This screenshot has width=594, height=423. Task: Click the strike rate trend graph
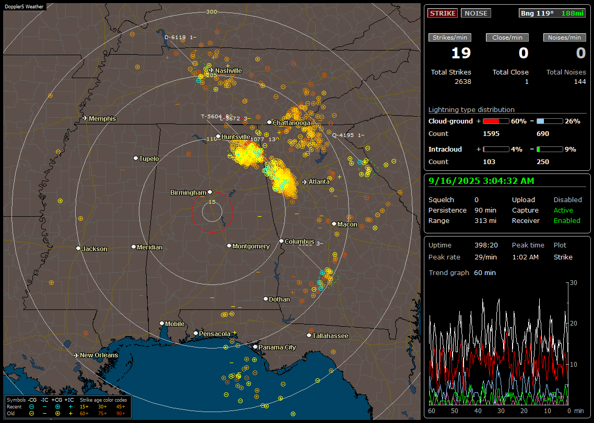coord(498,344)
